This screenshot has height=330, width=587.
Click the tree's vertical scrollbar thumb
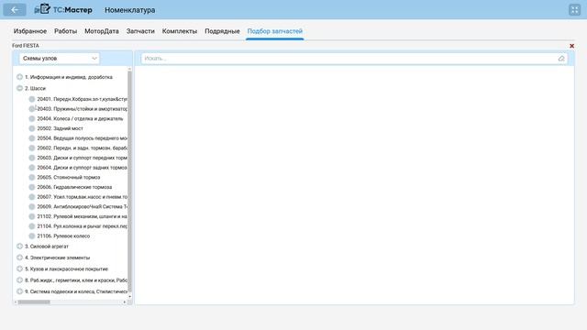[130, 181]
